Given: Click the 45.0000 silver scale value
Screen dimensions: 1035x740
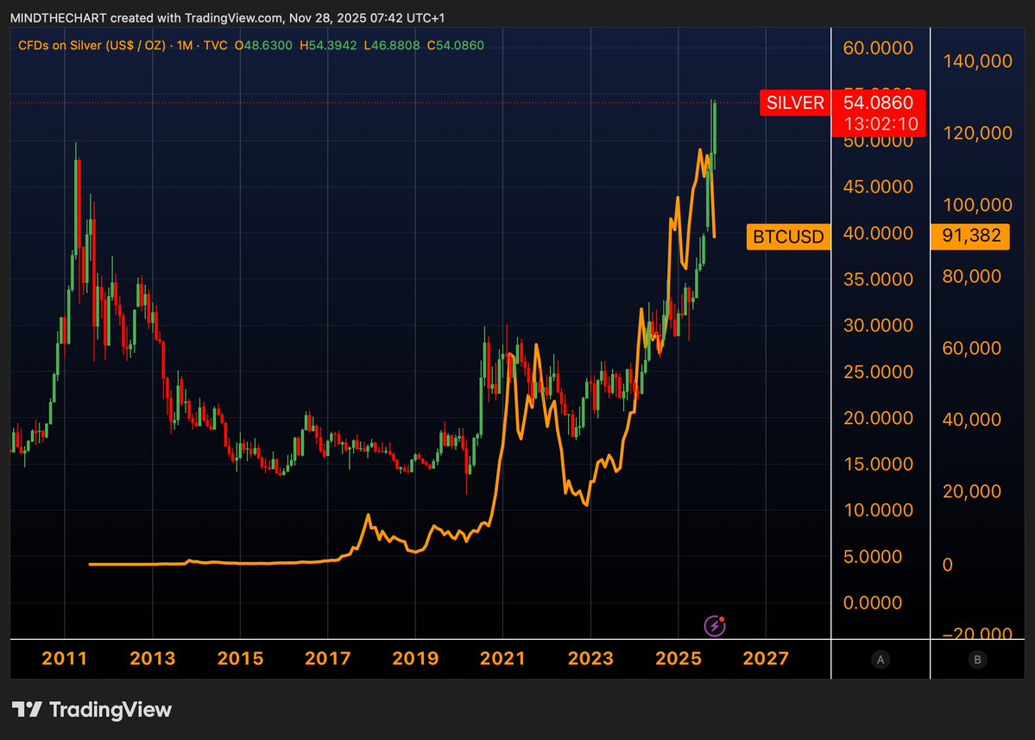Looking at the screenshot, I should [x=879, y=187].
